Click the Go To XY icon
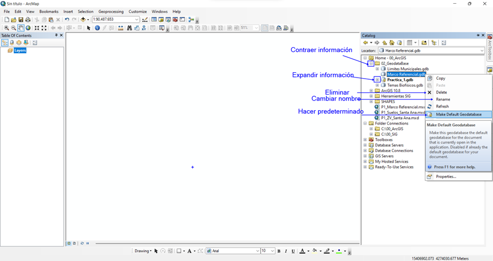Image resolution: width=493 pixels, height=261 pixels. pyautogui.click(x=143, y=28)
